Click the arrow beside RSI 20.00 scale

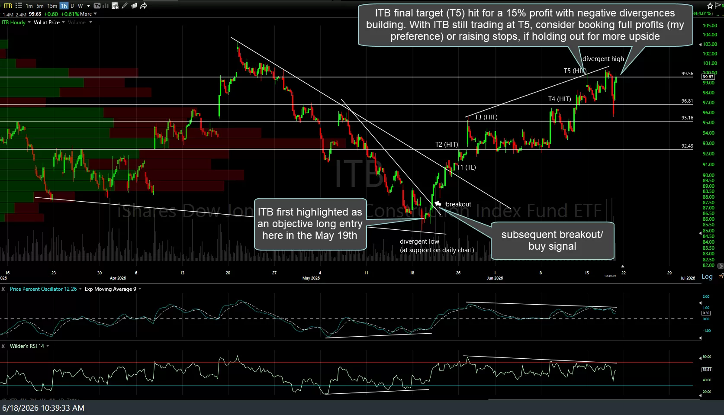click(700, 396)
